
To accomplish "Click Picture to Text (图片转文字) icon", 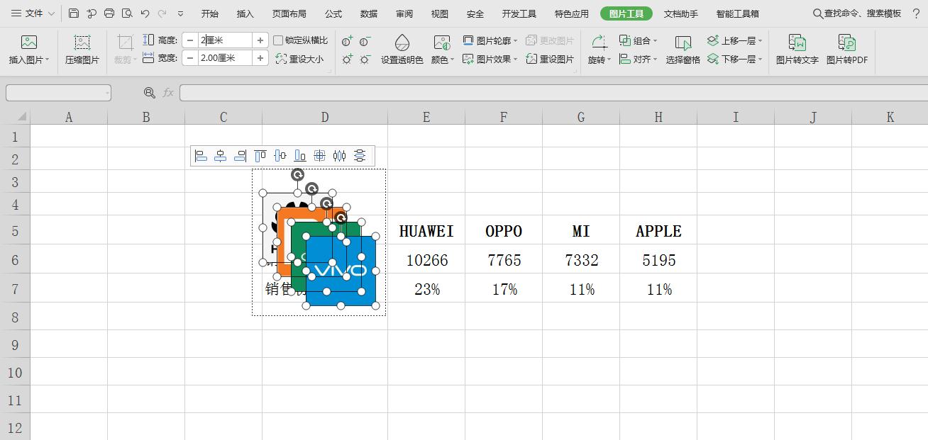I will click(797, 43).
